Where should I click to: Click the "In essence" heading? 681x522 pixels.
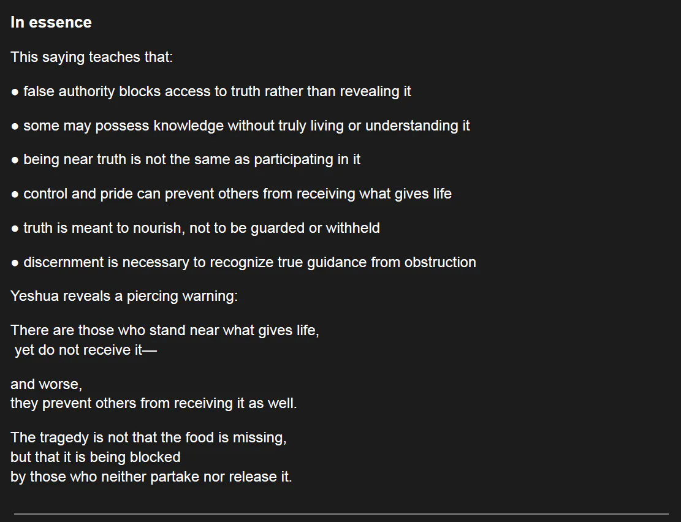tap(51, 23)
